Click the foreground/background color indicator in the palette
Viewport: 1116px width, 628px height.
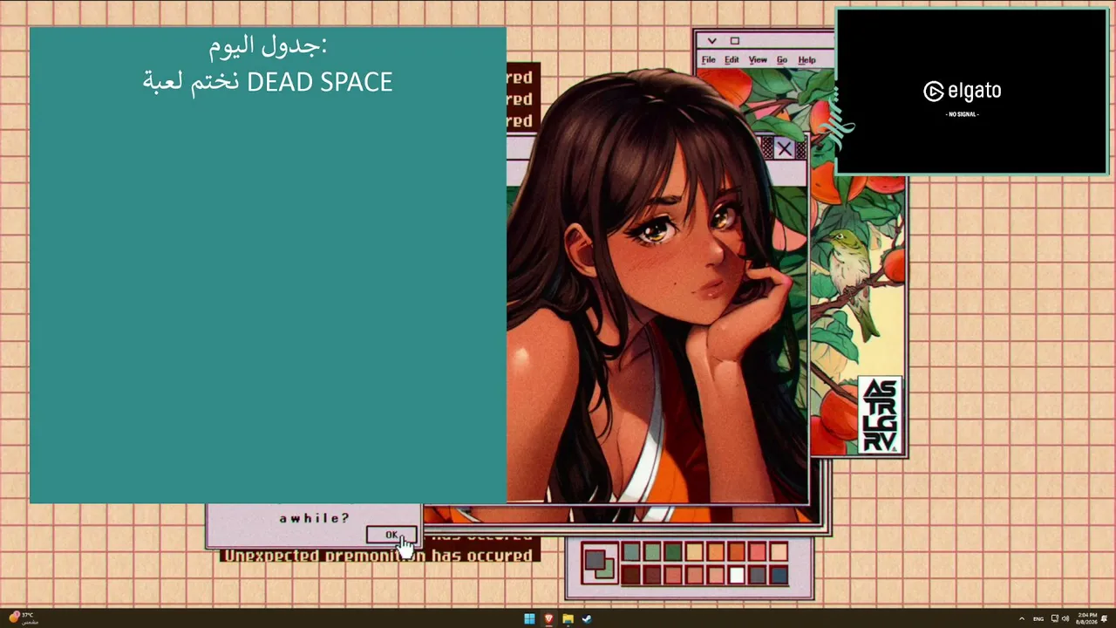599,563
